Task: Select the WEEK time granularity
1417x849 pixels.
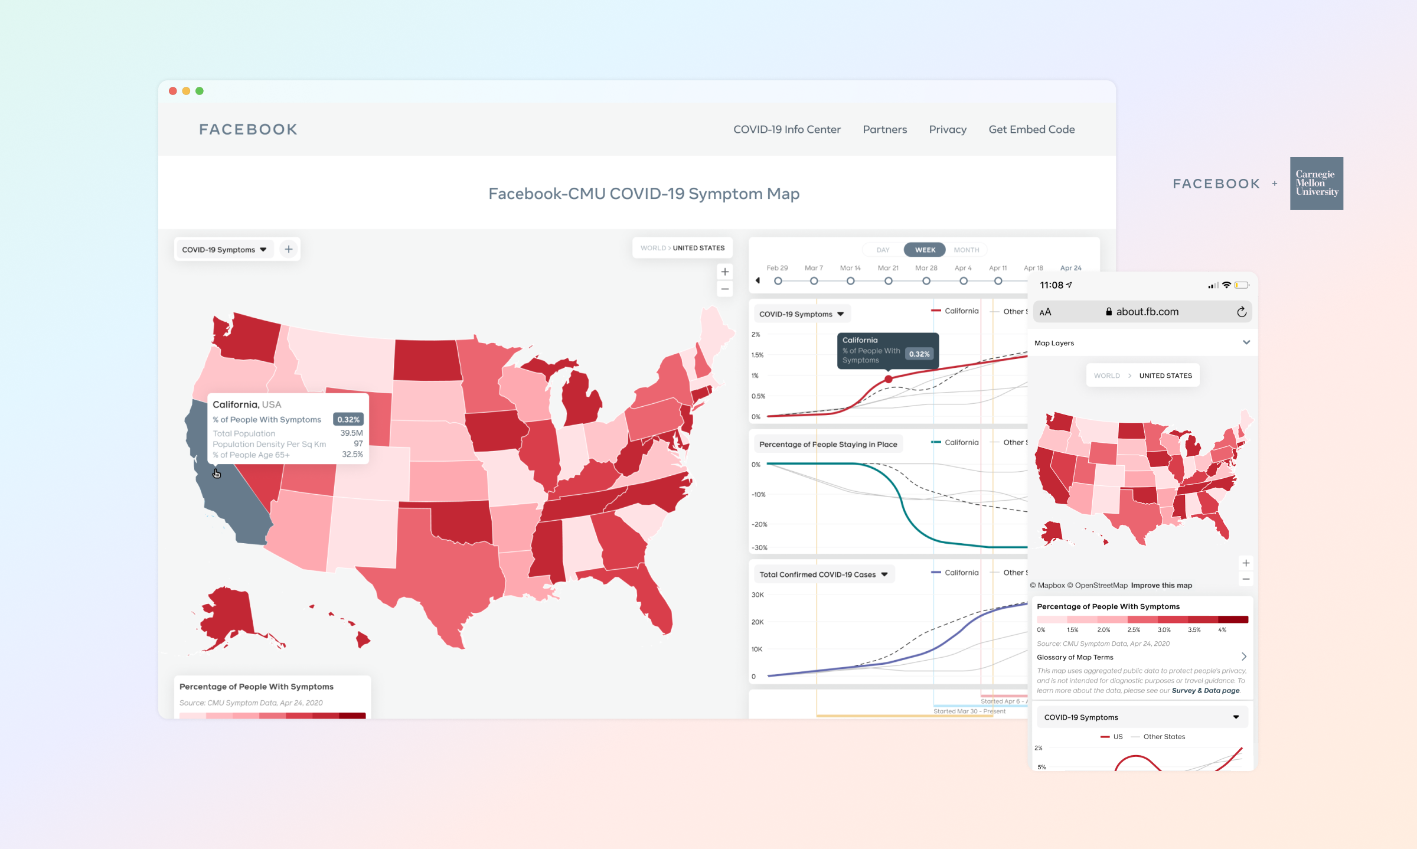Action: coord(925,250)
